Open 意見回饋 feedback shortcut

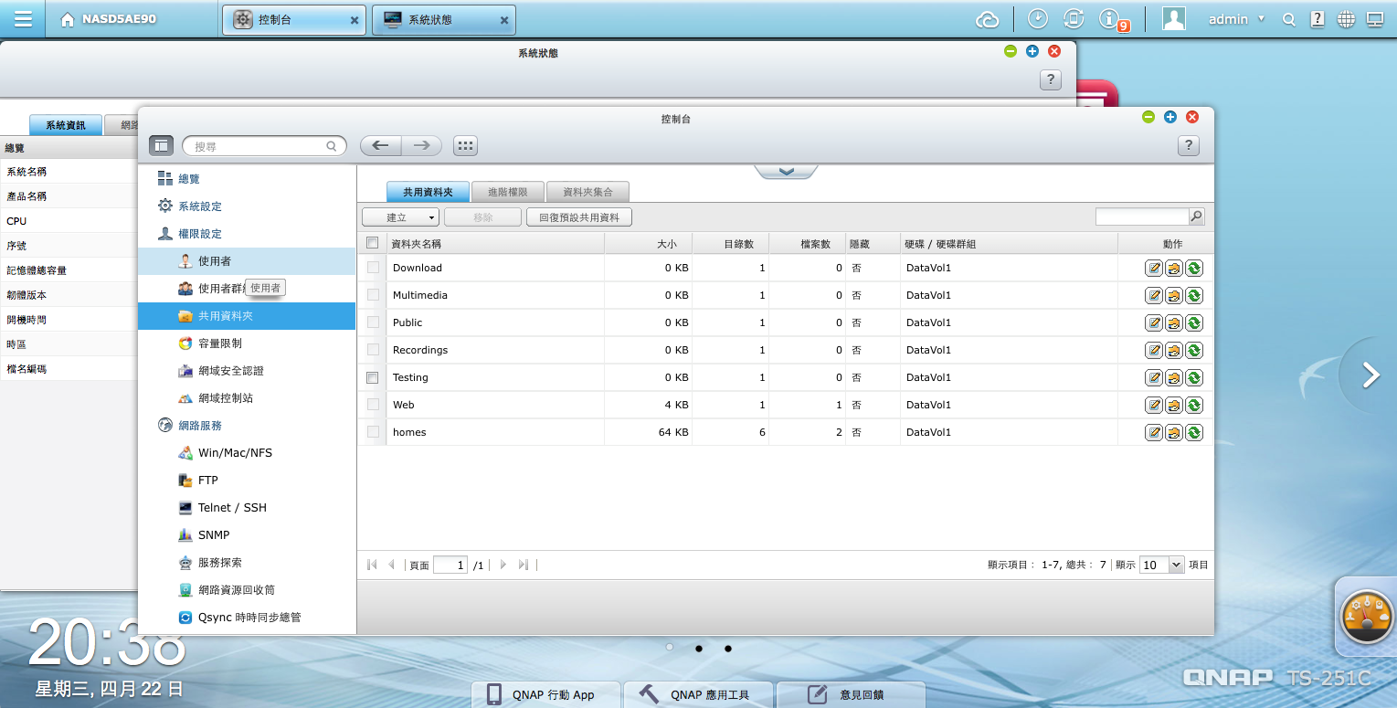click(851, 694)
